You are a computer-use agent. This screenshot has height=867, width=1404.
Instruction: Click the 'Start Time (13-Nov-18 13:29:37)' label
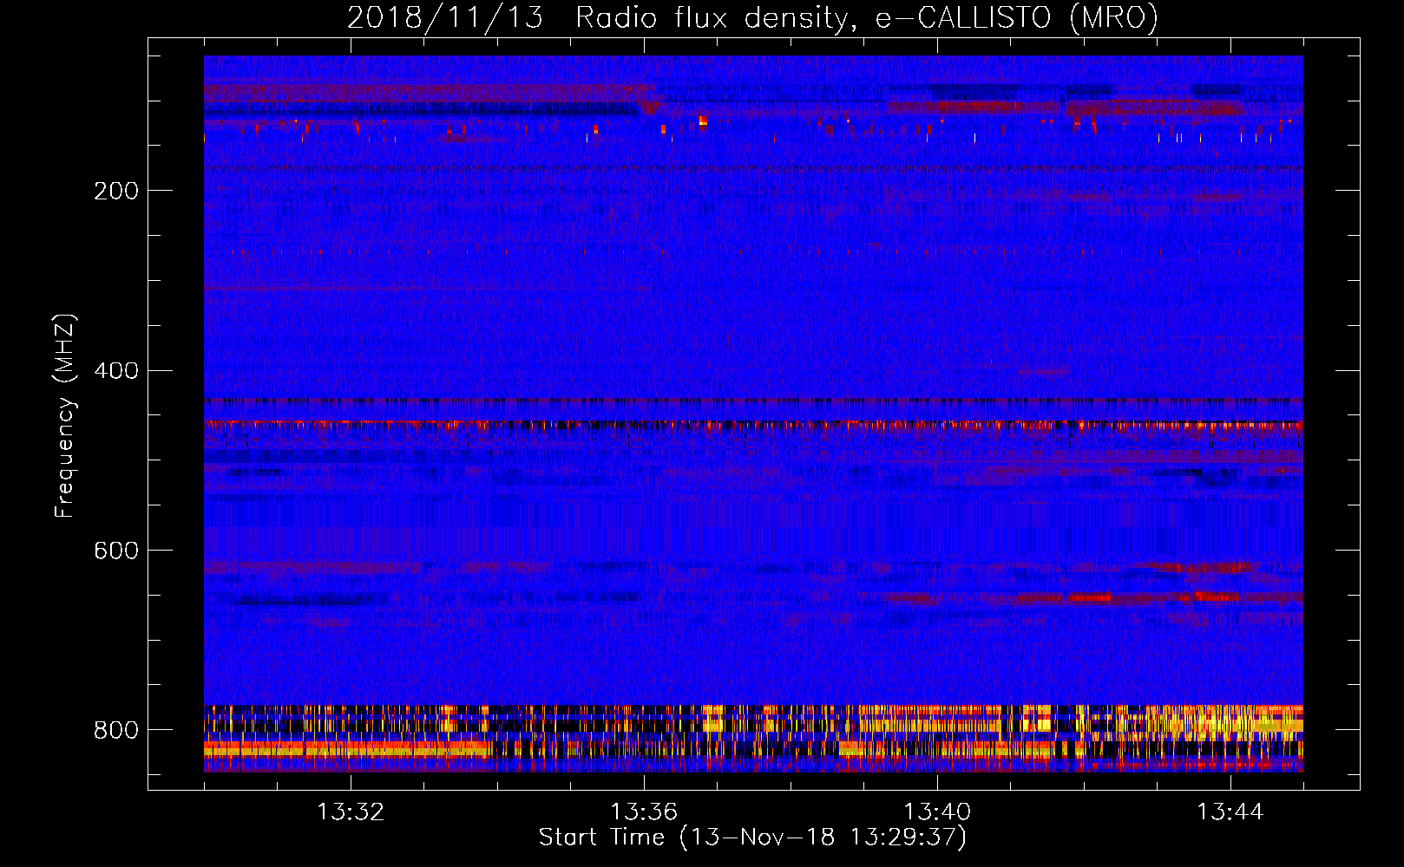[x=752, y=838]
